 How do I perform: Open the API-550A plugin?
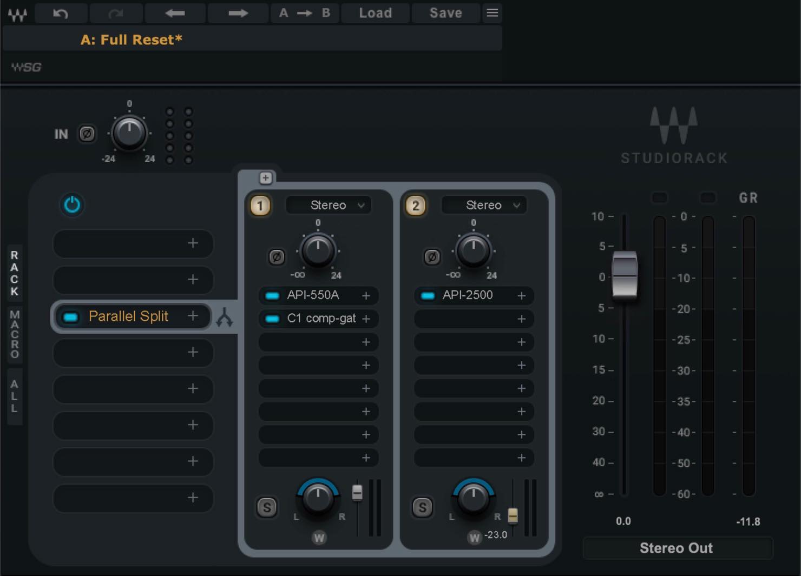pyautogui.click(x=313, y=295)
